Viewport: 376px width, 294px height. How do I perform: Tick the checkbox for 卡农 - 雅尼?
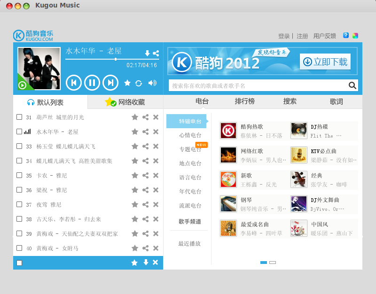tap(19, 175)
